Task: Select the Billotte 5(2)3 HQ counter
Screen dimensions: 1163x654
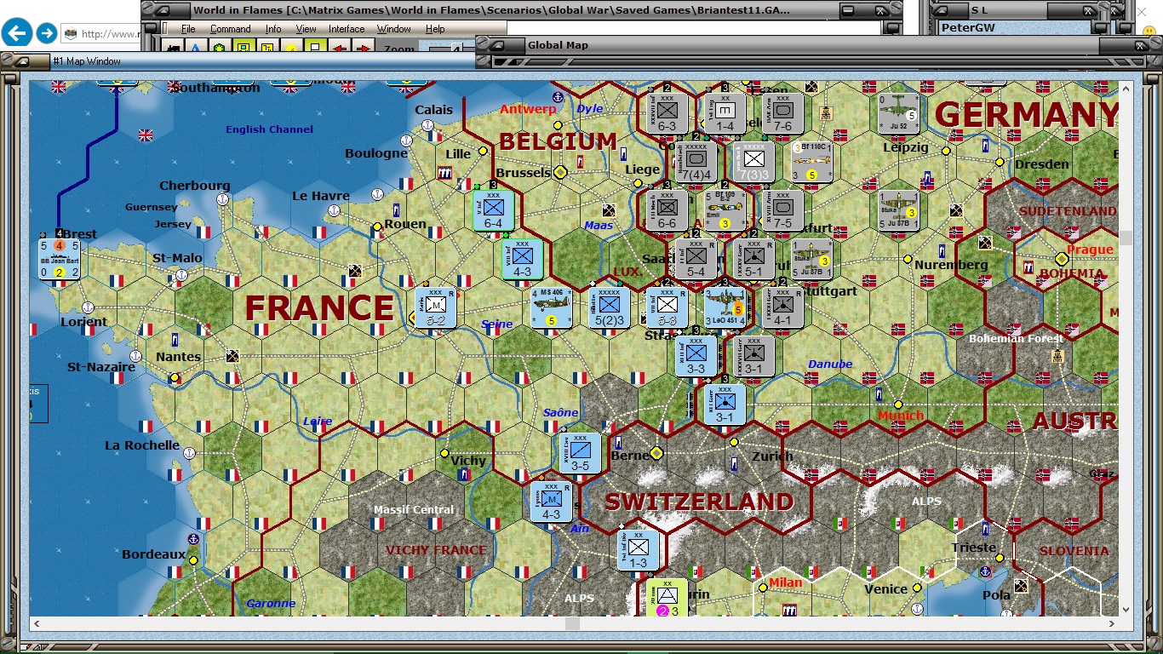Action: point(610,307)
